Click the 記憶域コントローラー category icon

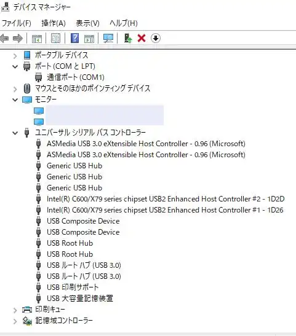pyautogui.click(x=27, y=321)
